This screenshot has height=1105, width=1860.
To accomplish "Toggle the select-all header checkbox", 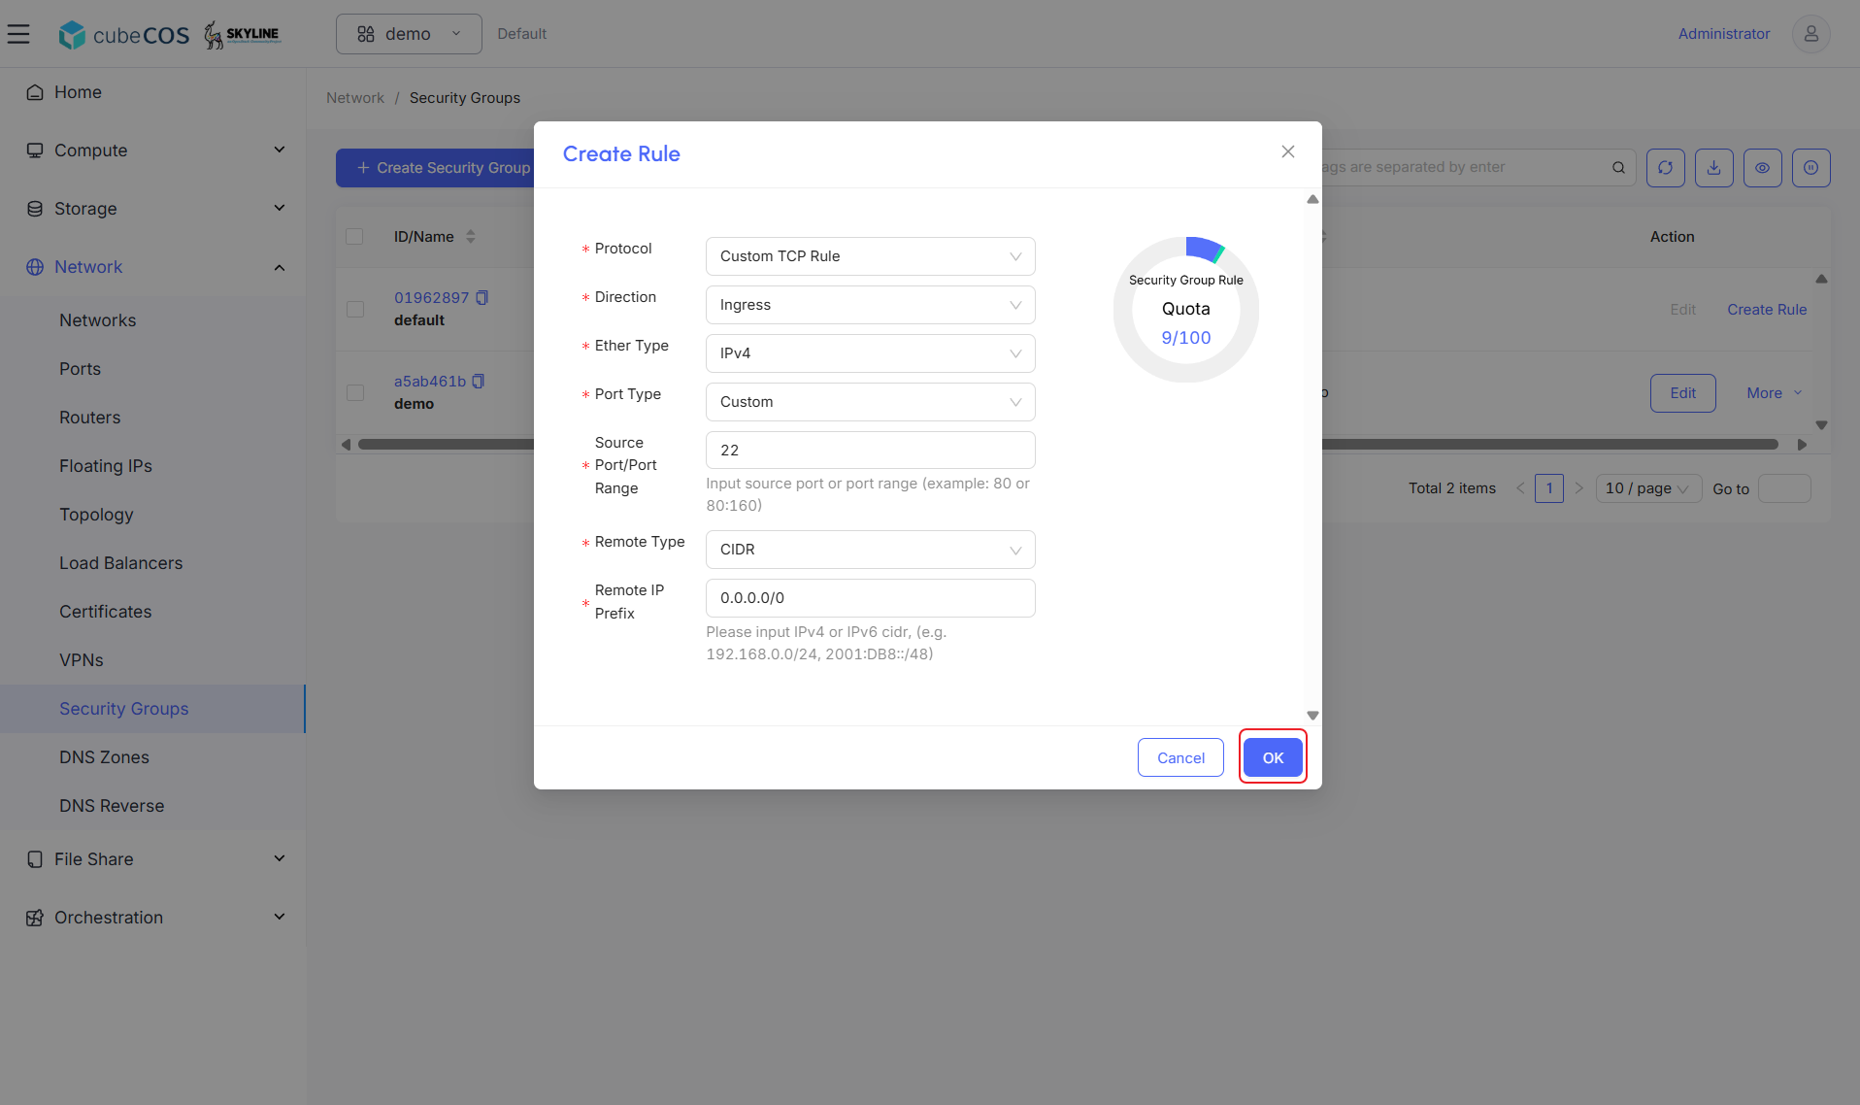I will tap(354, 237).
